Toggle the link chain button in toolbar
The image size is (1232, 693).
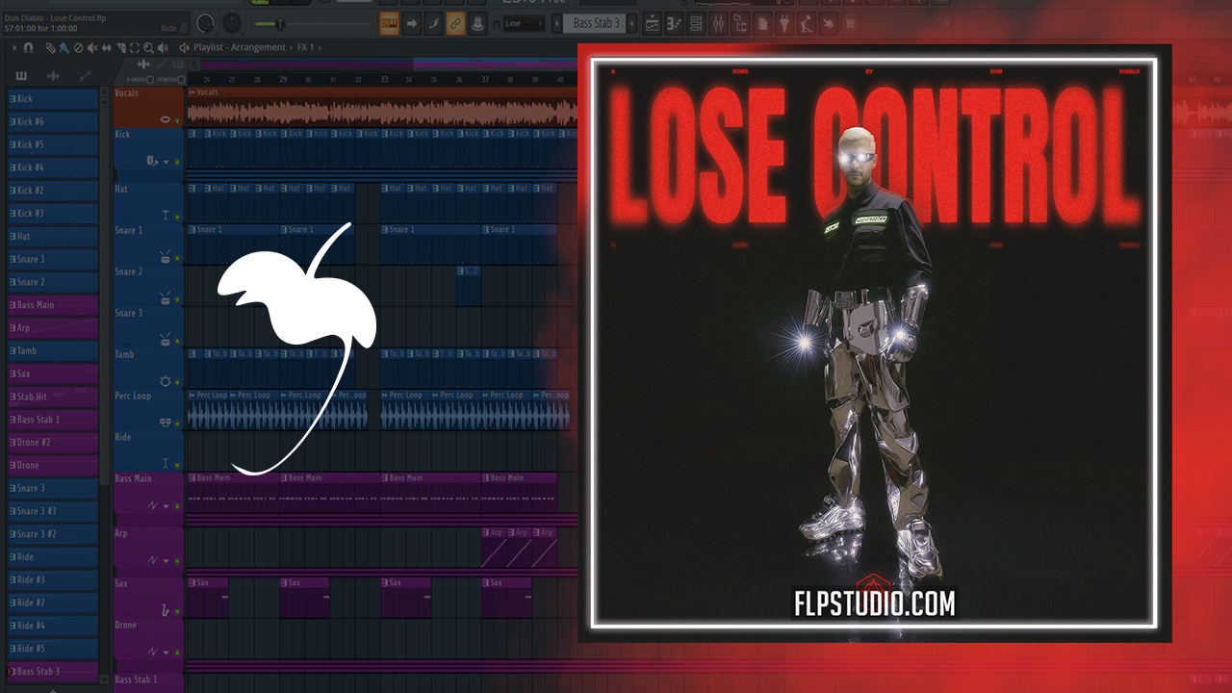point(455,23)
